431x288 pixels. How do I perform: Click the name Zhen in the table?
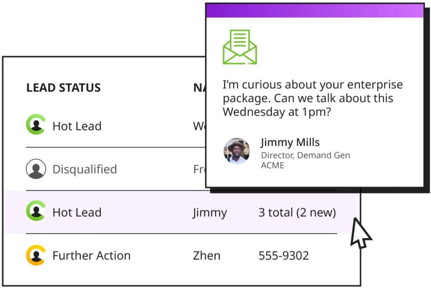tap(207, 256)
